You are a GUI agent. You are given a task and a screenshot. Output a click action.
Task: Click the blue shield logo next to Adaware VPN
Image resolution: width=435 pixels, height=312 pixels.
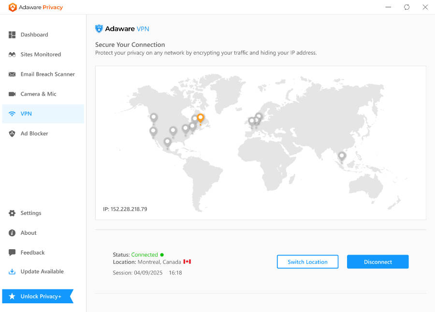99,28
